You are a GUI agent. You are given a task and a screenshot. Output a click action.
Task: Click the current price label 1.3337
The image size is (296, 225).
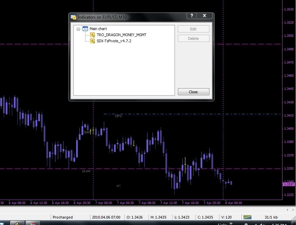click(x=288, y=184)
